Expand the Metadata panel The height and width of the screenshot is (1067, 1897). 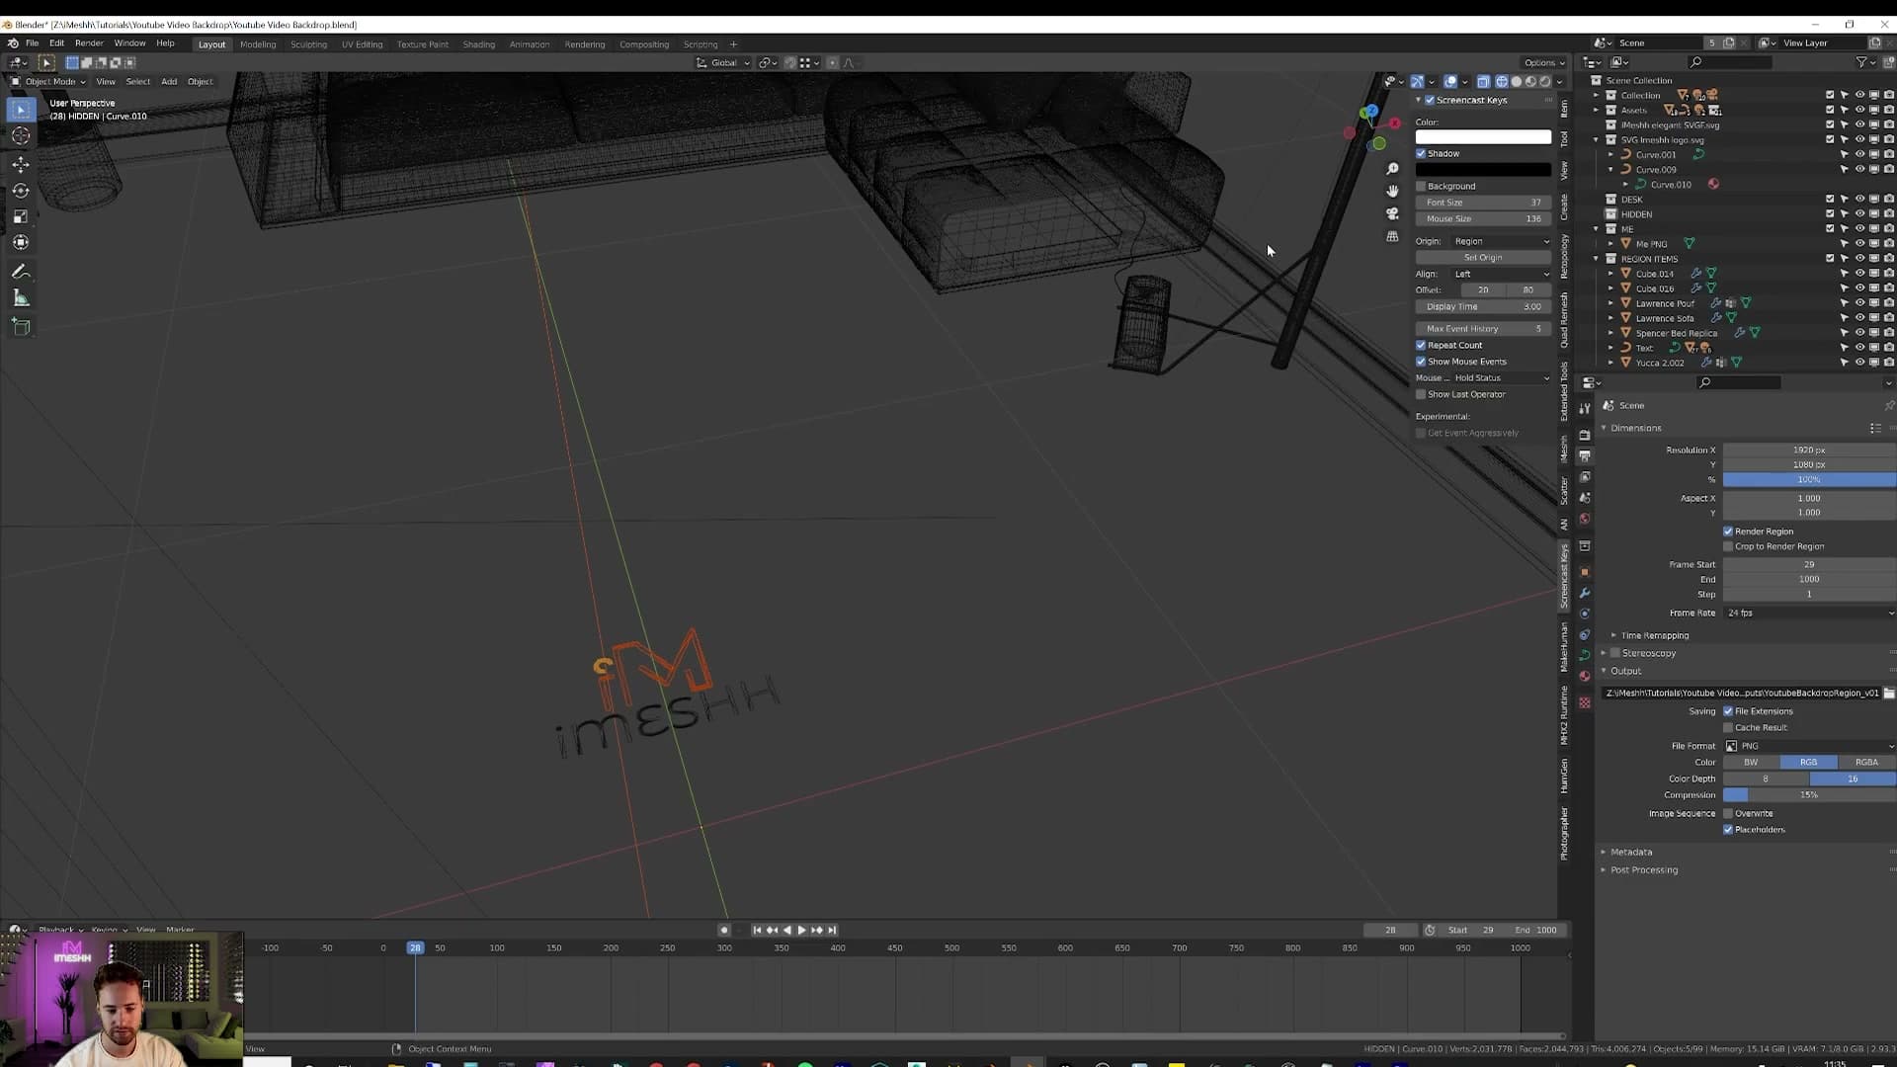tap(1630, 852)
